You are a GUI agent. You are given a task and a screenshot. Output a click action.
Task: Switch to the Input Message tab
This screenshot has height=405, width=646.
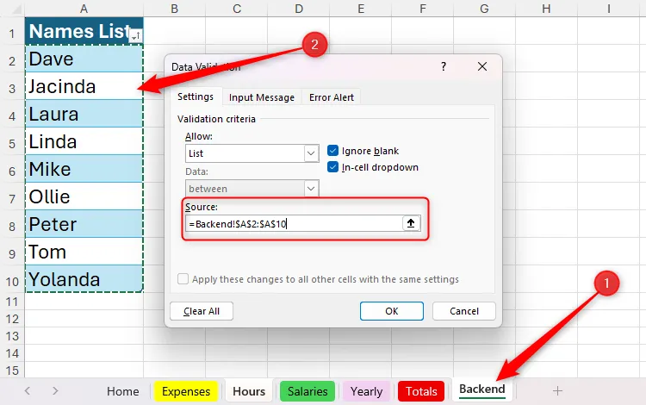coord(261,97)
